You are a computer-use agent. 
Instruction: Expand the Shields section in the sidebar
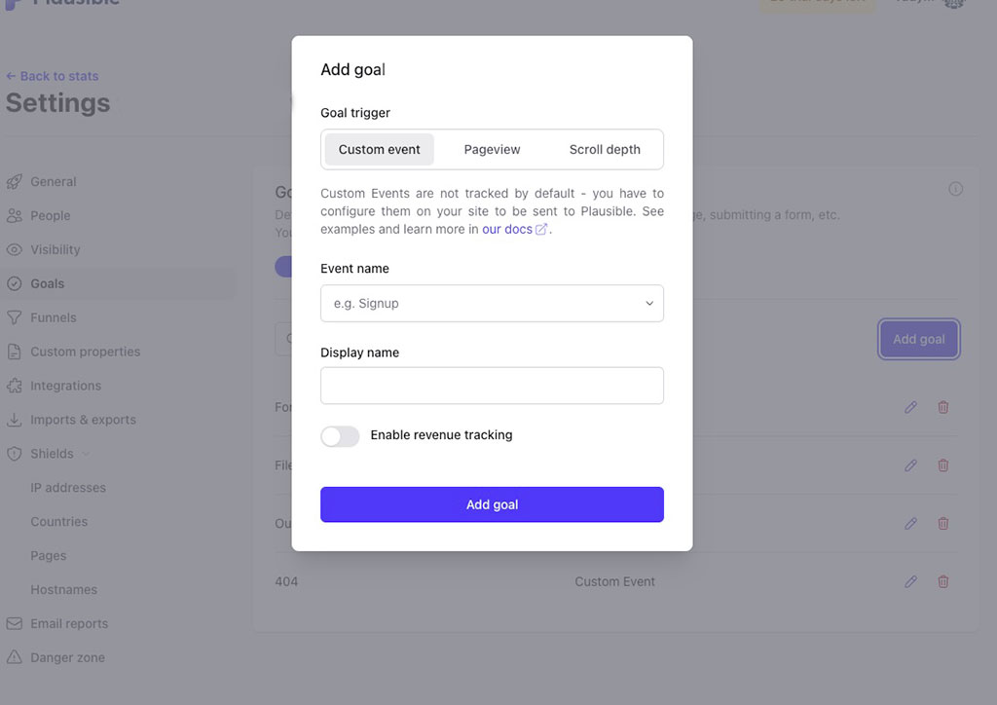point(85,454)
